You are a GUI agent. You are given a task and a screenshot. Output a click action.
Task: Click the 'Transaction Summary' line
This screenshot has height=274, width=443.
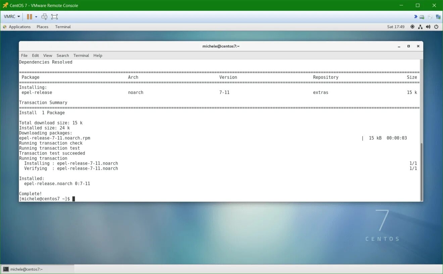pos(43,103)
